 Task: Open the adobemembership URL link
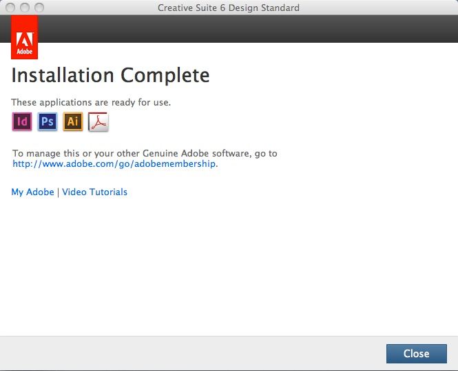pyautogui.click(x=114, y=163)
